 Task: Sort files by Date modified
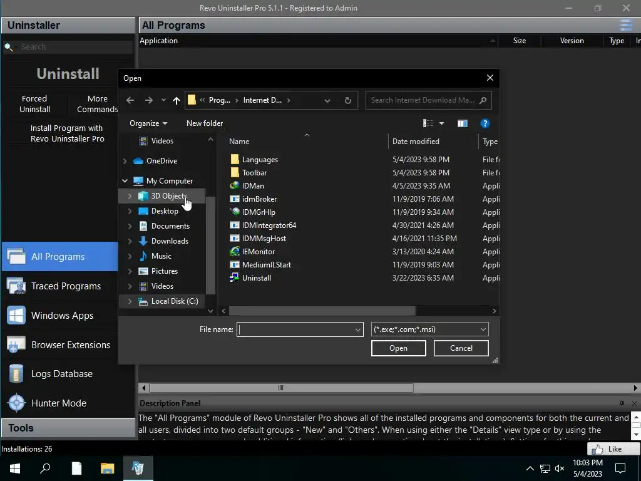416,142
